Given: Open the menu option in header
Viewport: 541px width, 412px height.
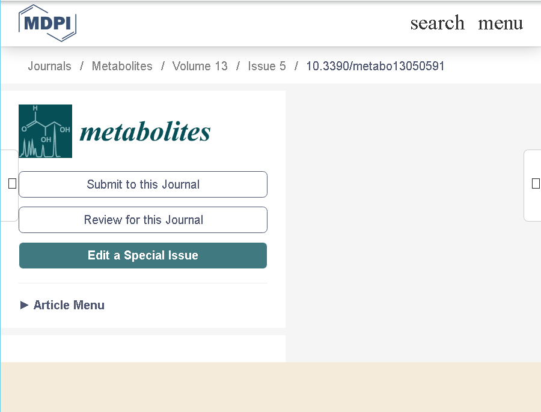Looking at the screenshot, I should click(500, 23).
